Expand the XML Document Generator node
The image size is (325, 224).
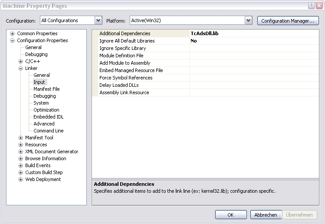coord(20,152)
